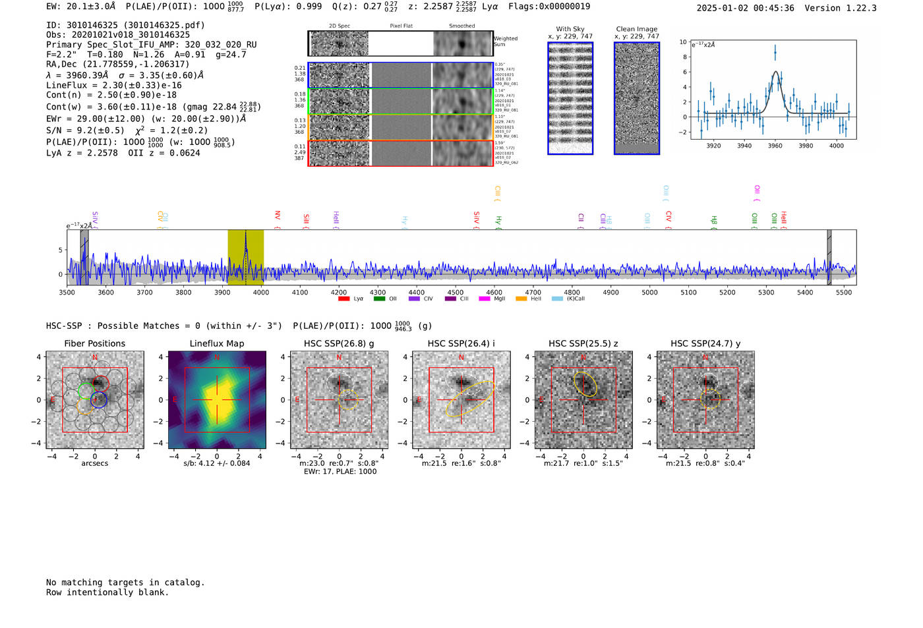Select the orange-bordered fiber 2D spectrum row

[x=400, y=127]
